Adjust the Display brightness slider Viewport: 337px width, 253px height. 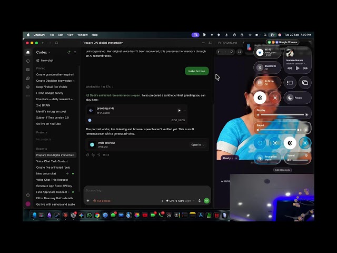[x=282, y=115]
